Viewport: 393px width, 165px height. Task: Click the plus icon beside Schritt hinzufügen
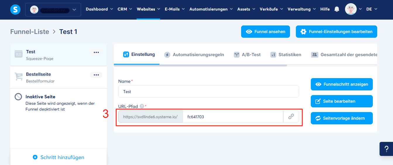tap(35, 157)
